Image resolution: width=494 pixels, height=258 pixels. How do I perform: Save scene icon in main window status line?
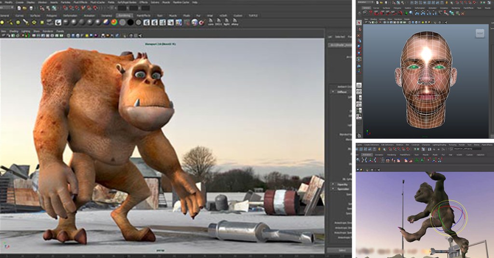tap(31, 8)
